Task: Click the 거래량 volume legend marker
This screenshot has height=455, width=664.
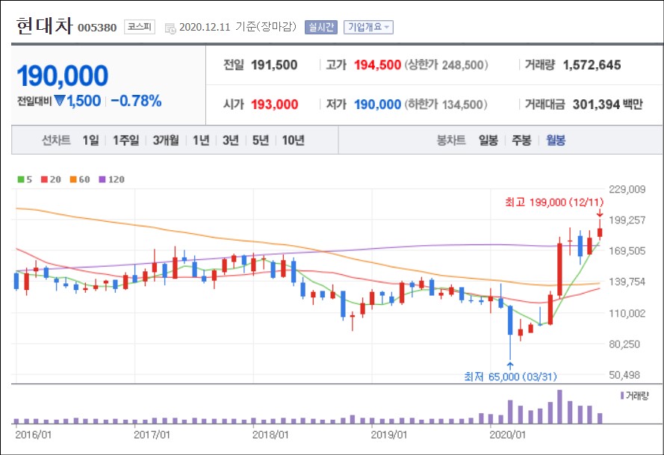Action: pyautogui.click(x=621, y=396)
